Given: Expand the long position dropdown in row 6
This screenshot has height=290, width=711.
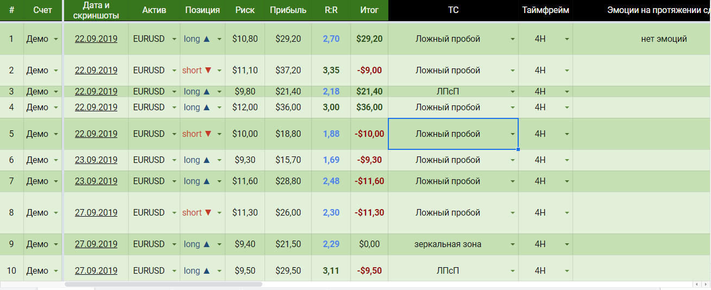Looking at the screenshot, I should coord(219,160).
